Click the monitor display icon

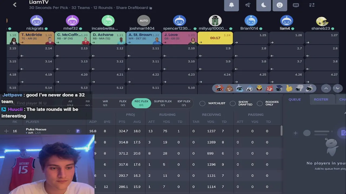coord(296,5)
